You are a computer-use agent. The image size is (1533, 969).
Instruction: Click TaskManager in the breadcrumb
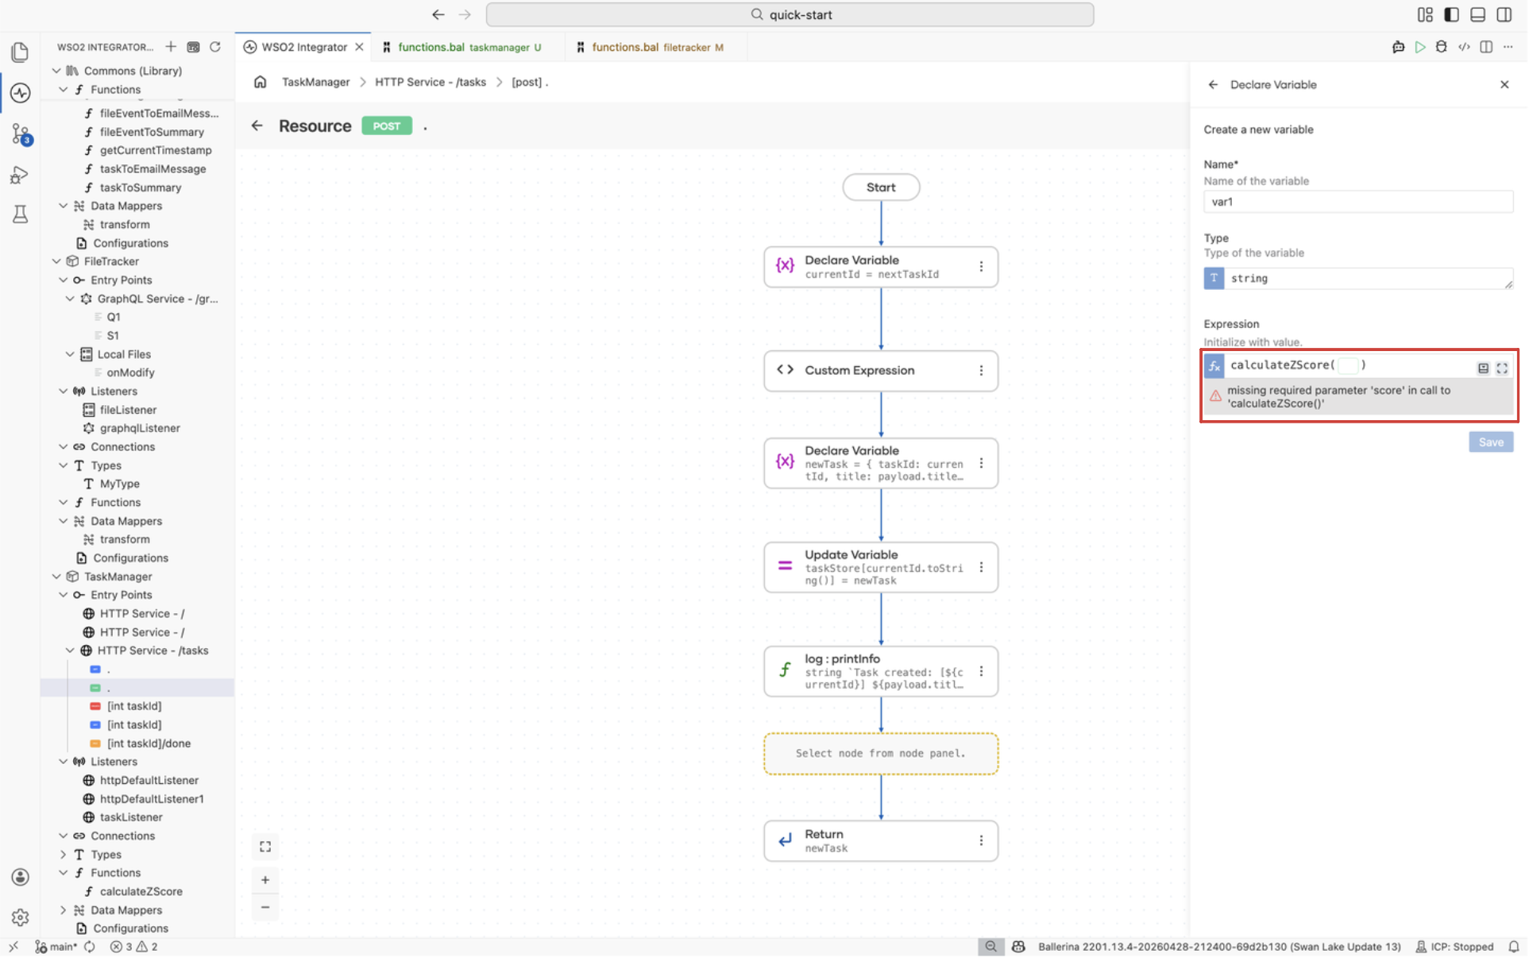315,82
